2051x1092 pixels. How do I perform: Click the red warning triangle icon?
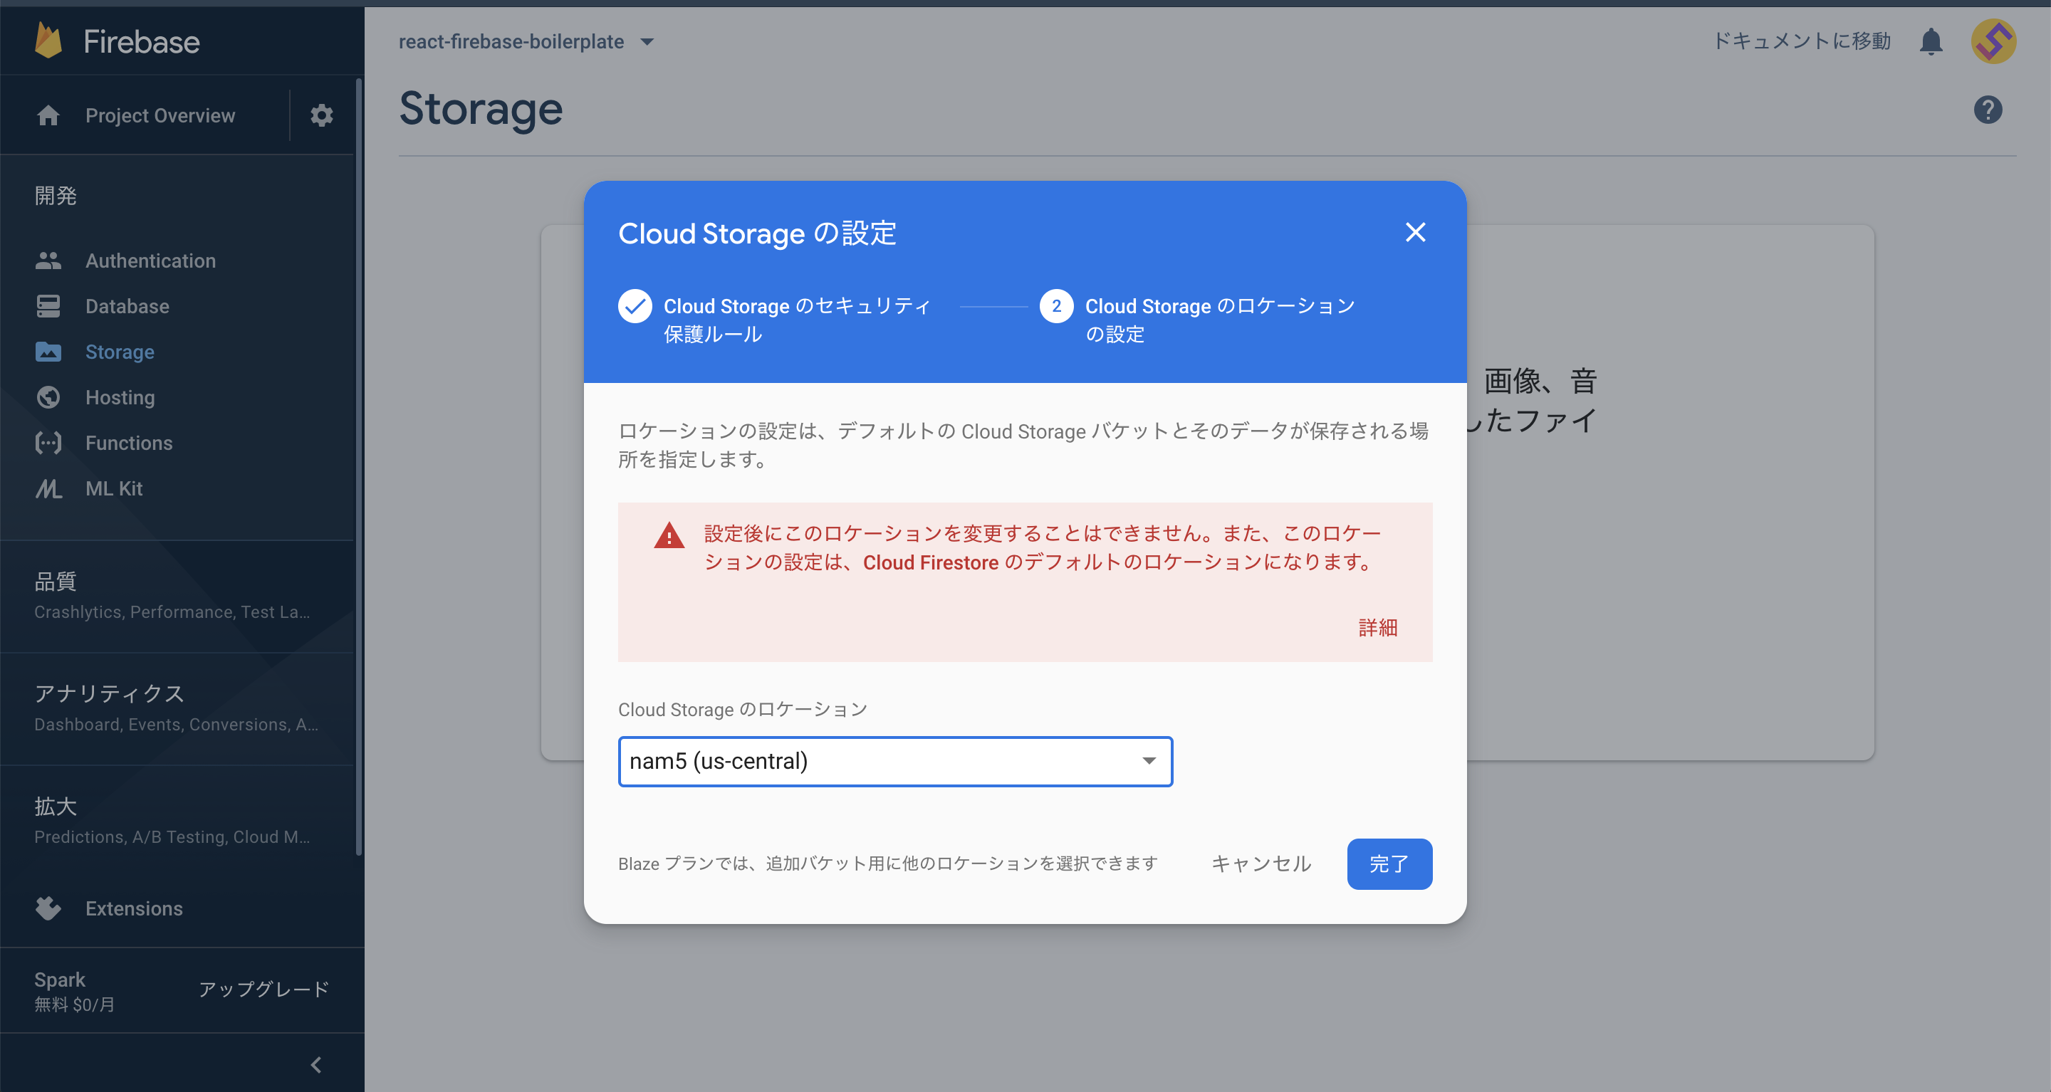point(669,535)
